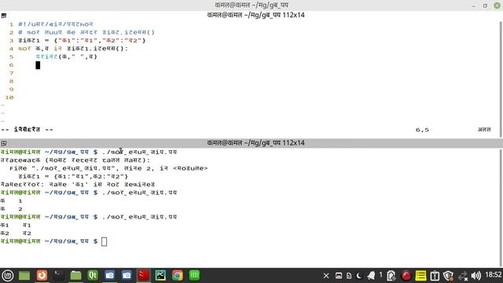Click the print call on editor line 5
Screen dimensions: 503x283
66,57
